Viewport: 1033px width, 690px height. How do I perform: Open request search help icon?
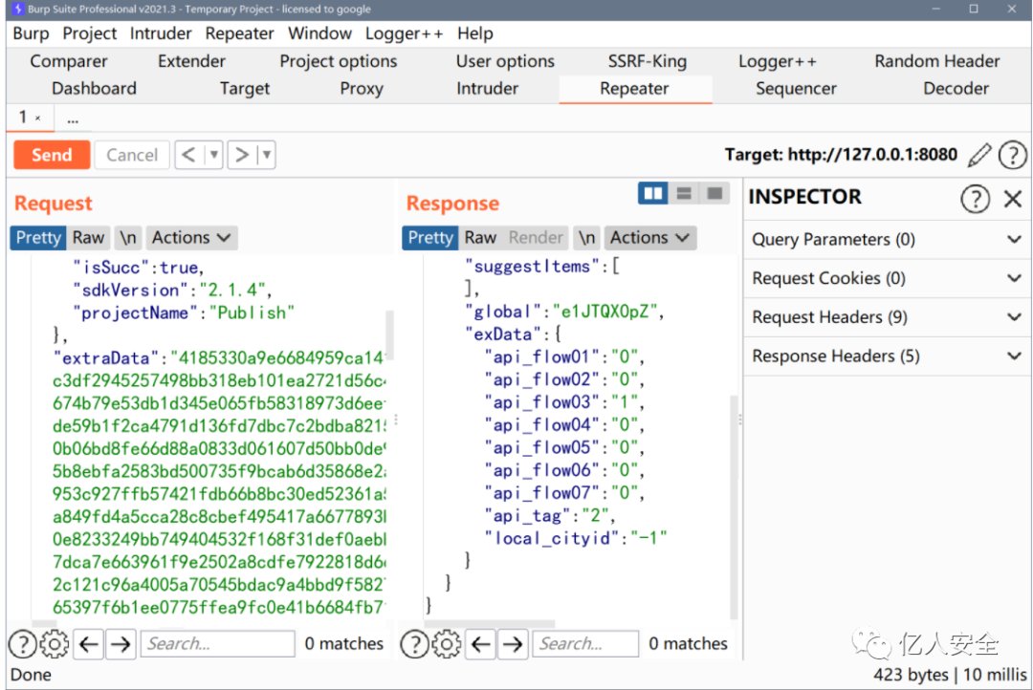(x=22, y=644)
